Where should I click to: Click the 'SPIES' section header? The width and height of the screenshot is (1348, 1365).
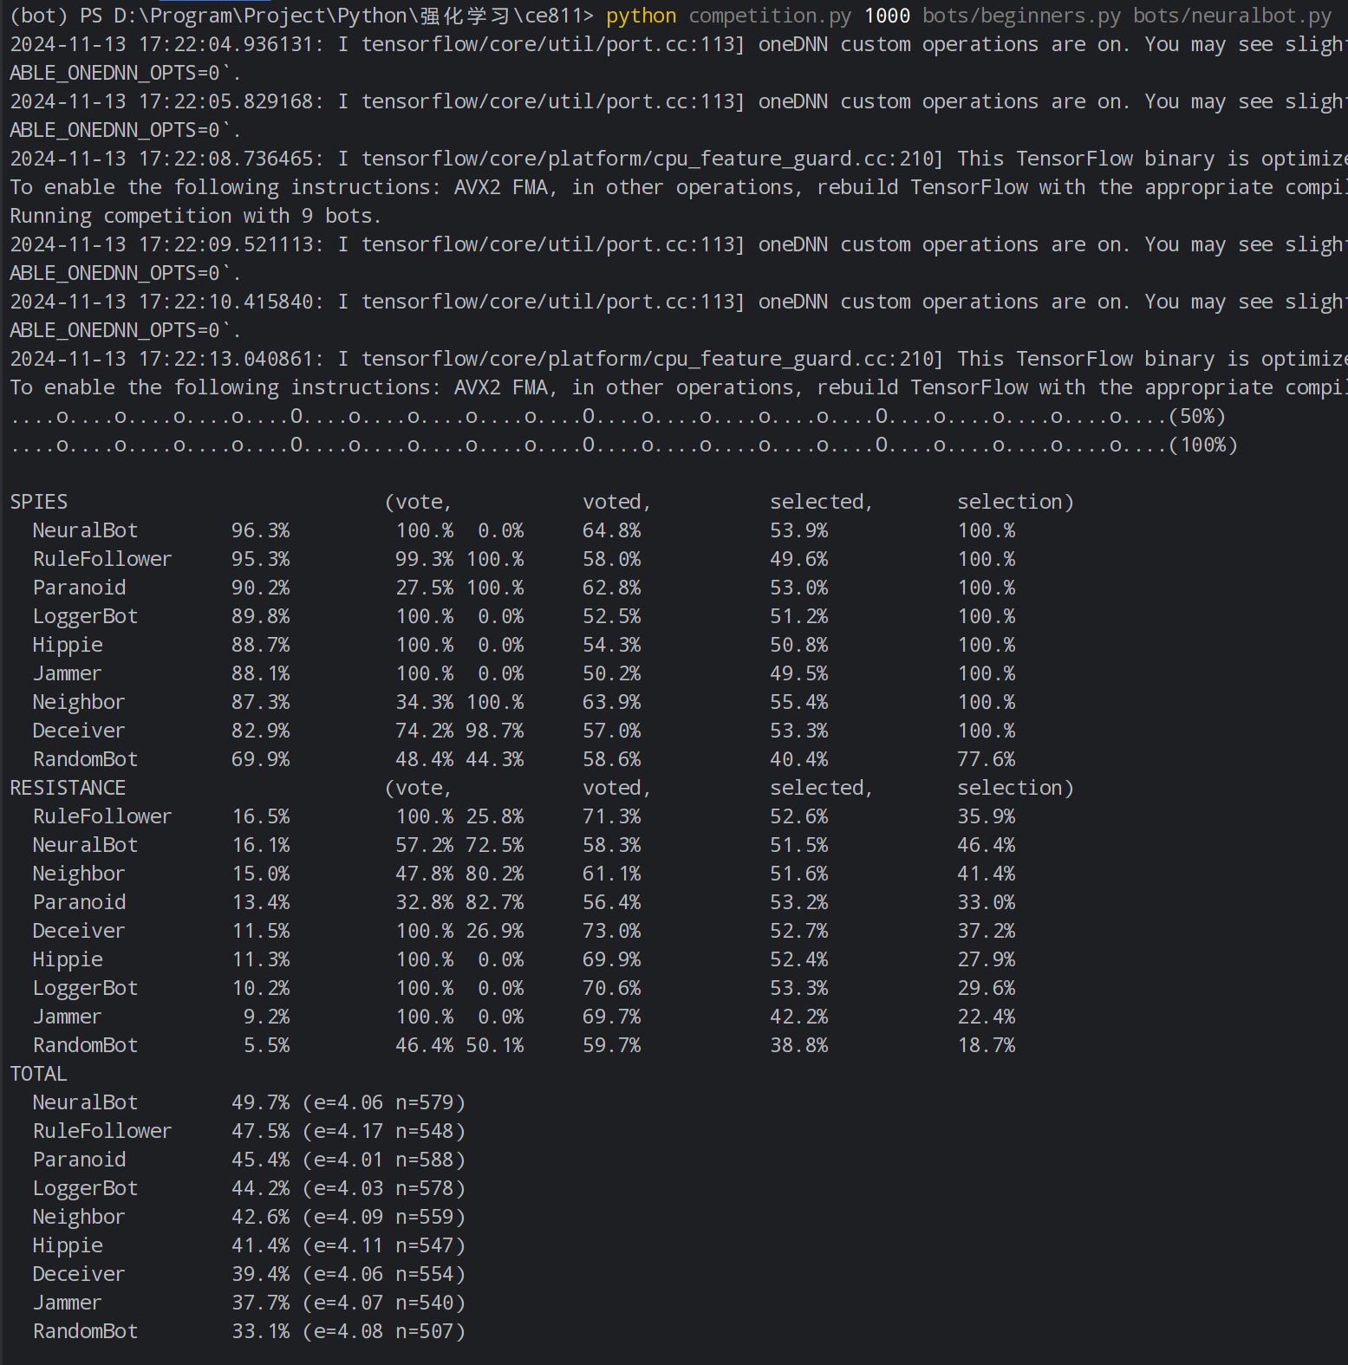(39, 502)
